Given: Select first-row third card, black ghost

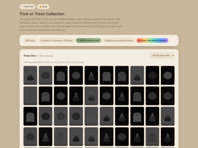Looking at the screenshot, I should (61, 75).
